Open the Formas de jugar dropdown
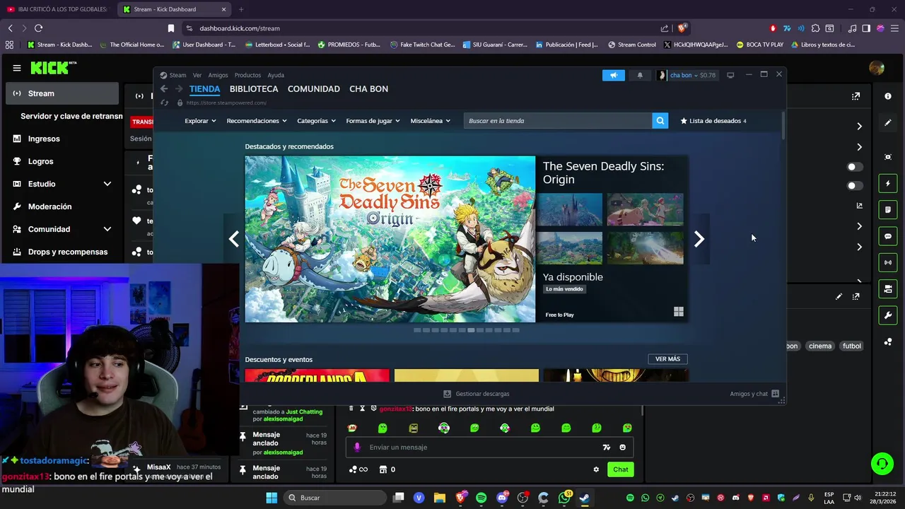Viewport: 905px width, 509px height. click(373, 121)
